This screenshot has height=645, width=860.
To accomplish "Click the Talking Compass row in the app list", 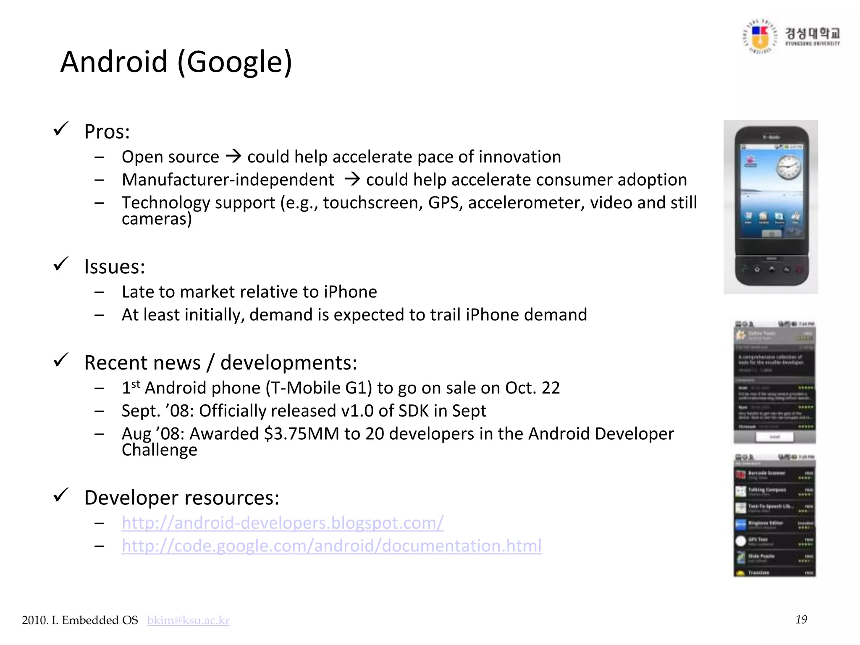I will click(x=774, y=492).
